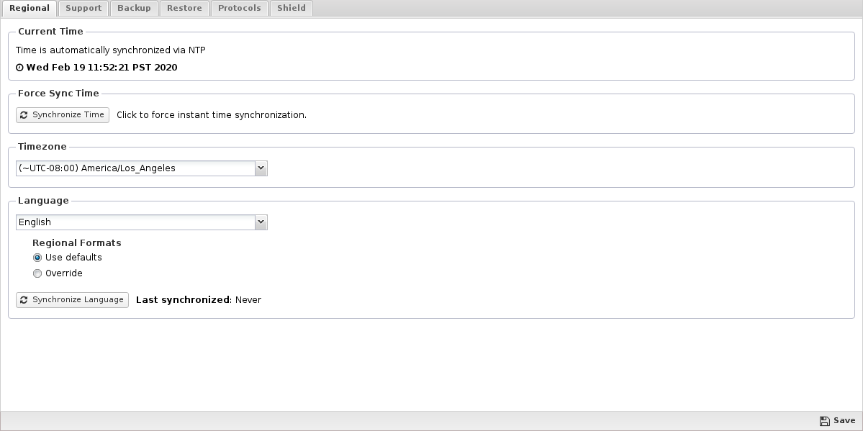Click the Wed Feb 19 11:52:21 PST 2020 text
Screen dimensions: 863x431
coord(101,68)
